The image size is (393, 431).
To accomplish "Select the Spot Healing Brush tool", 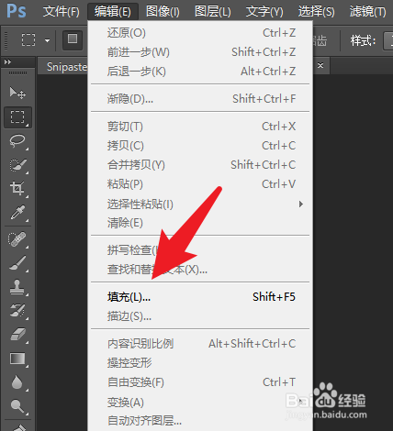I will point(17,239).
